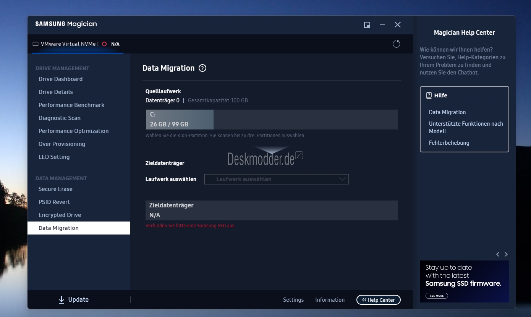Open Data Migration help question mark icon
This screenshot has height=317, width=531.
(x=202, y=68)
